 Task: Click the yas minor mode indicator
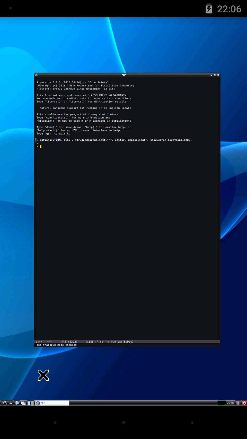[x=120, y=342]
